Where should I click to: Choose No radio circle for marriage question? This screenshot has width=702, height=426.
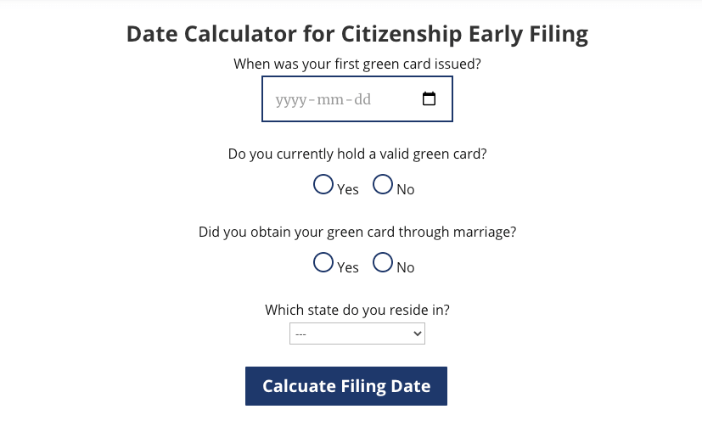(383, 263)
